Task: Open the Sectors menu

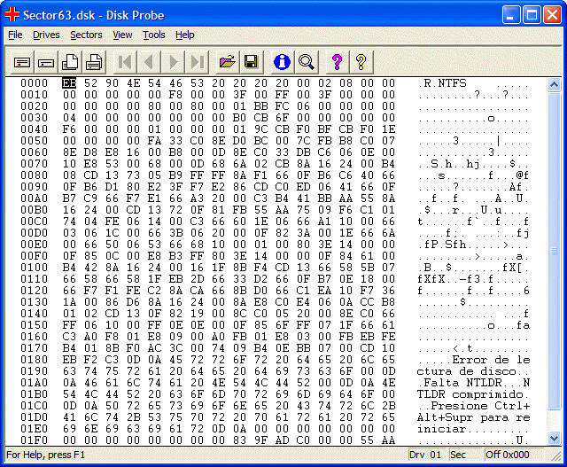Action: click(x=86, y=35)
